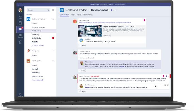194x111 pixels.
Task: Open Northwind Traders team more options
Action: 53,19
